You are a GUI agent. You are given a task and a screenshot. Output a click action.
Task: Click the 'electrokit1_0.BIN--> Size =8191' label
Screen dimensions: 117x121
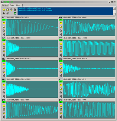[x=18, y=17]
